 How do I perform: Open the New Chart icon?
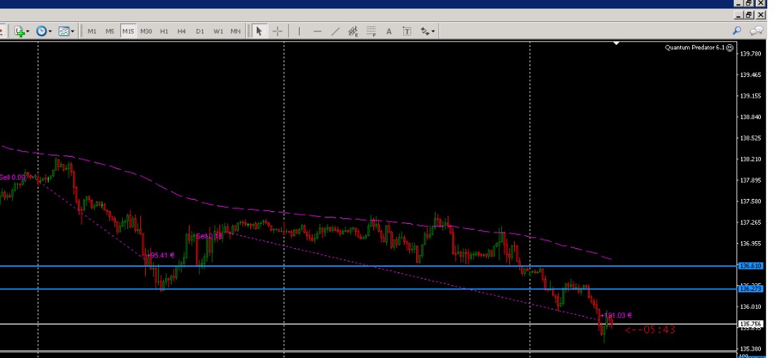pyautogui.click(x=19, y=31)
